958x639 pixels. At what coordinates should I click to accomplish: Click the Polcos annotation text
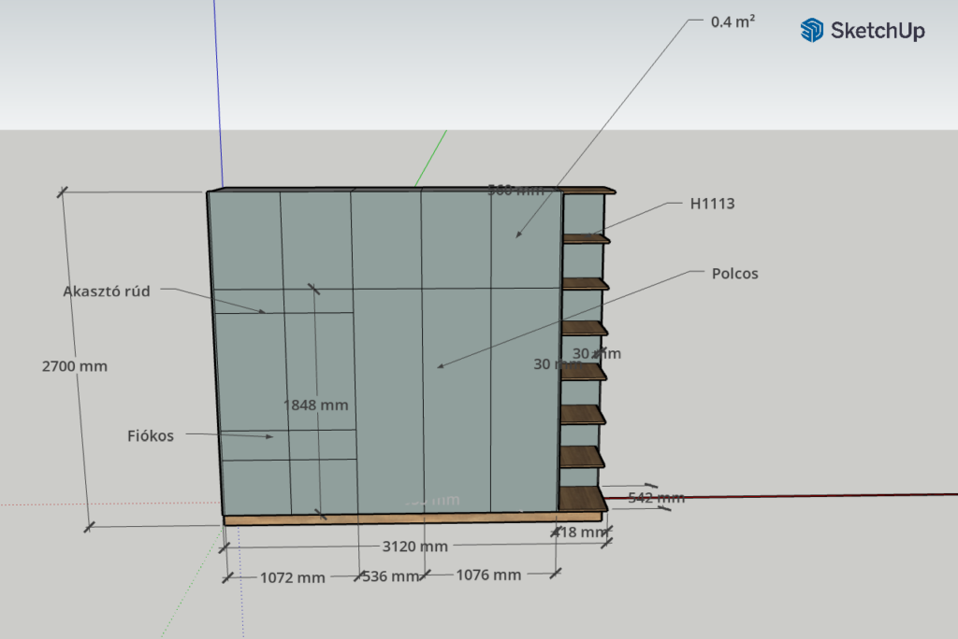(x=734, y=274)
